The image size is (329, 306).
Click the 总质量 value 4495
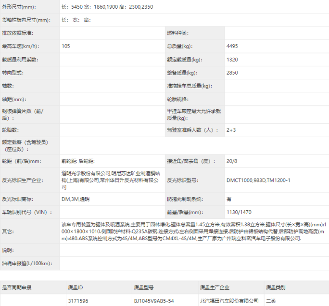point(232,46)
